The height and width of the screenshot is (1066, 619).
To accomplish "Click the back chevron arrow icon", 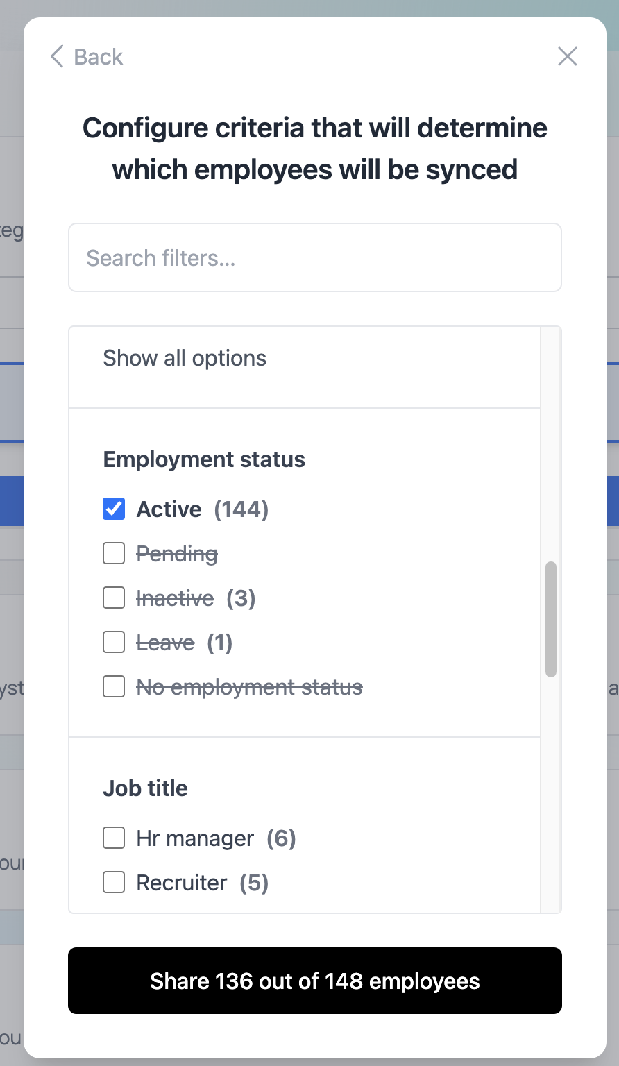I will tap(57, 57).
